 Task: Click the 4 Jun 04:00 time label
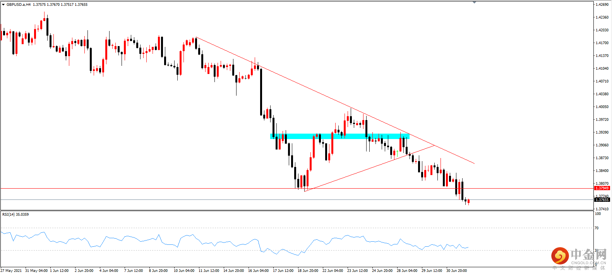coord(109,271)
